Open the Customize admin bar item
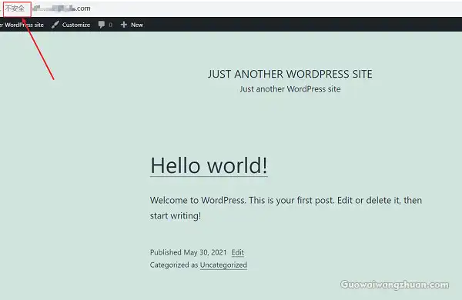This screenshot has height=300, width=462. (71, 25)
